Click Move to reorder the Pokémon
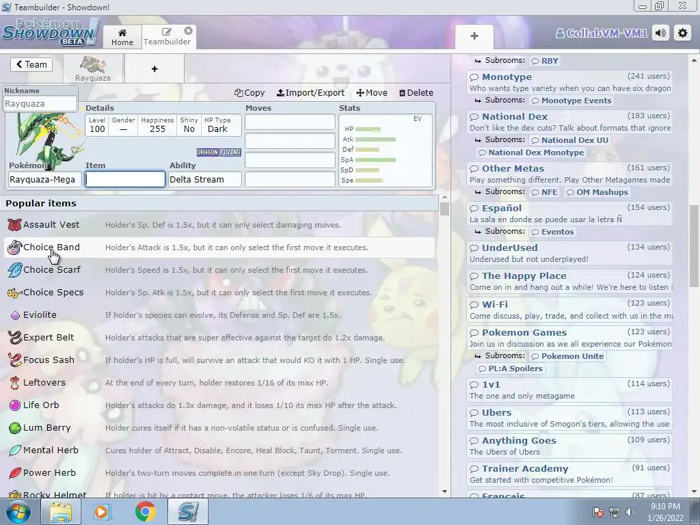The height and width of the screenshot is (525, 700). click(371, 92)
